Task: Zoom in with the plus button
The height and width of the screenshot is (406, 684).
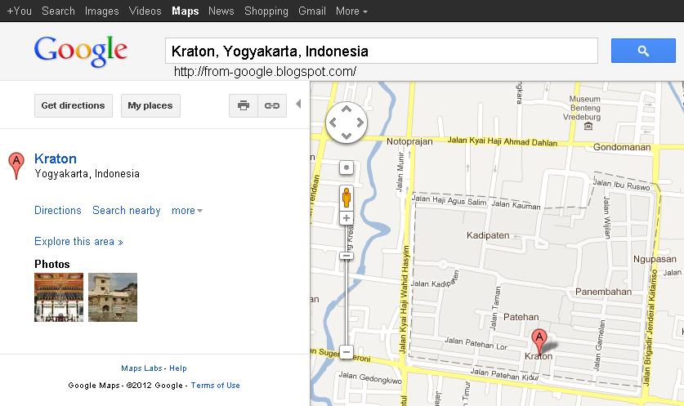Action: pyautogui.click(x=346, y=218)
